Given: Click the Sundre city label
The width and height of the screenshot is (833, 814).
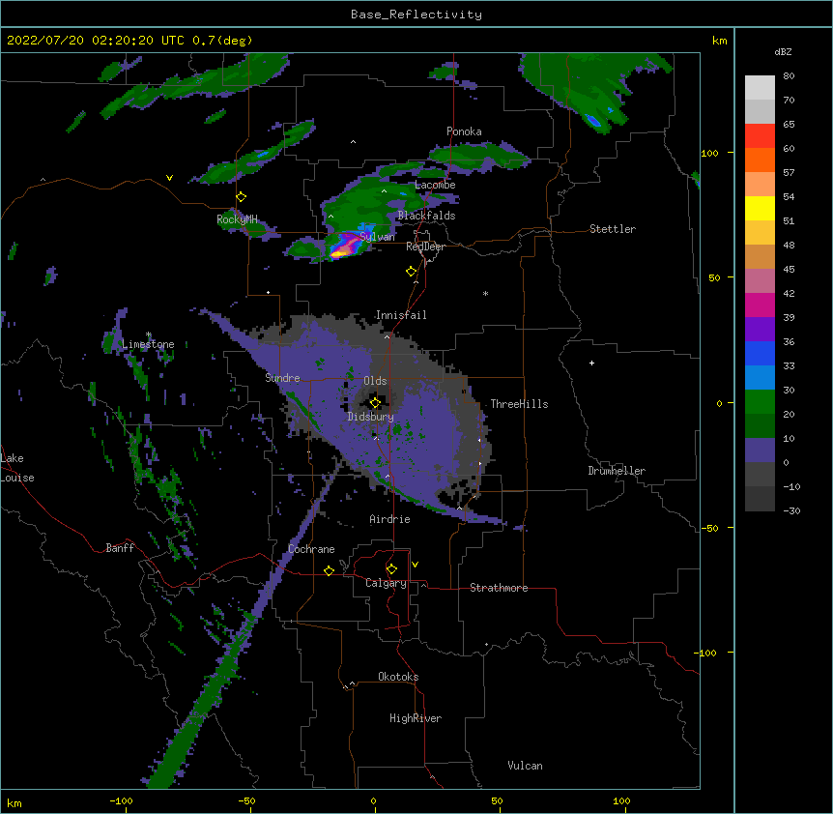Looking at the screenshot, I should [282, 378].
